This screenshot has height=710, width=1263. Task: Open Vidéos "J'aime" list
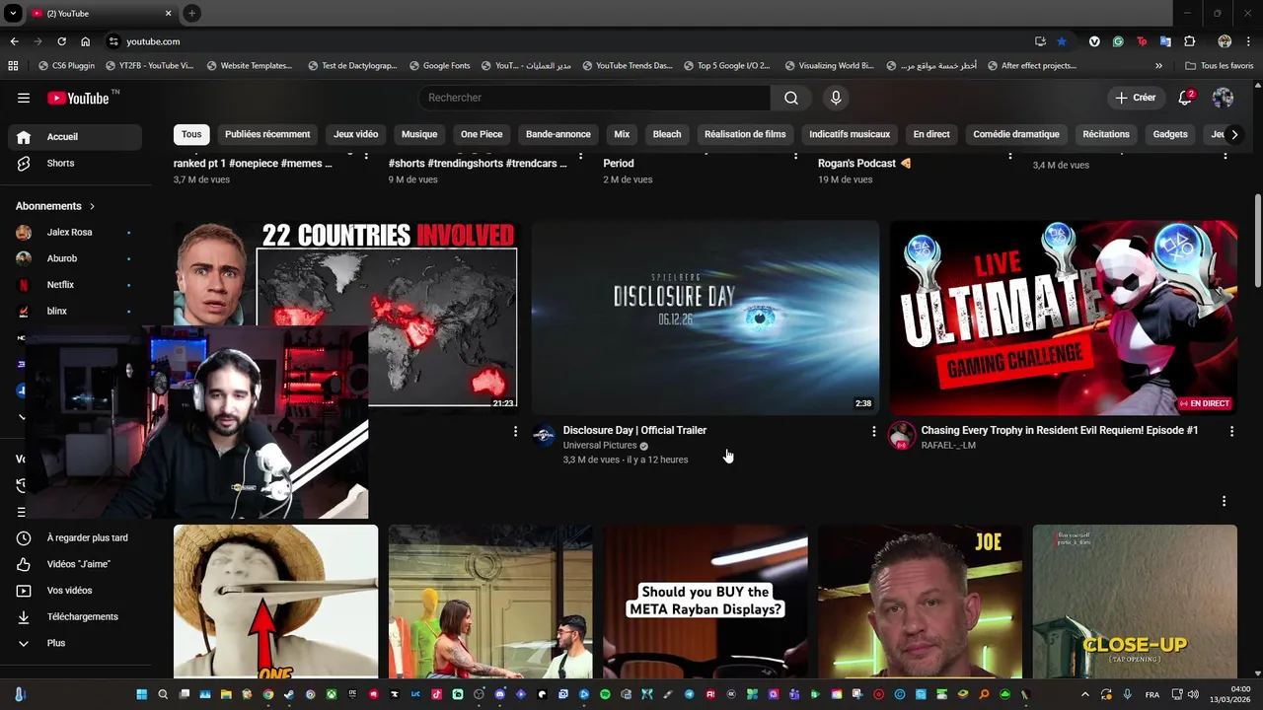75,564
